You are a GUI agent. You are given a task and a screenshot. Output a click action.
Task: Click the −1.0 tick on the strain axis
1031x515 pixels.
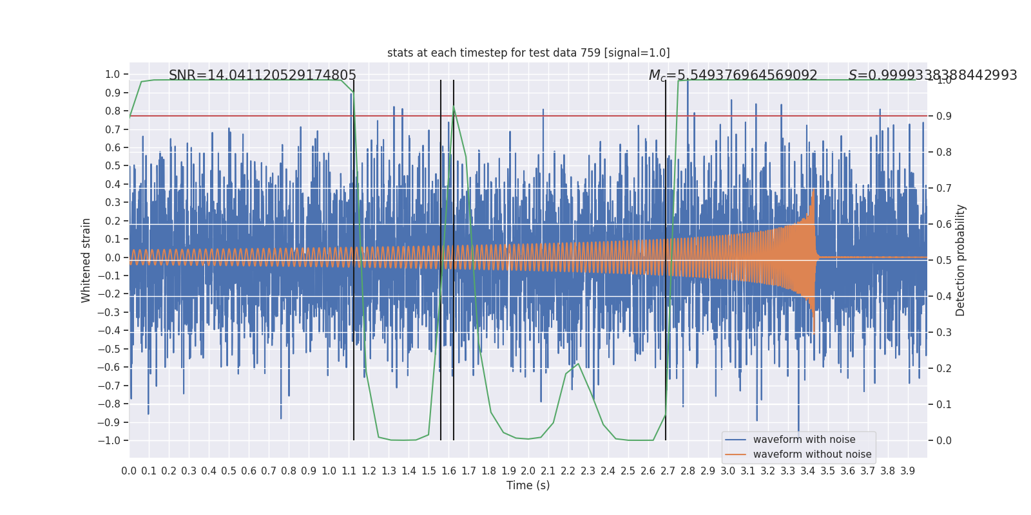tap(109, 440)
